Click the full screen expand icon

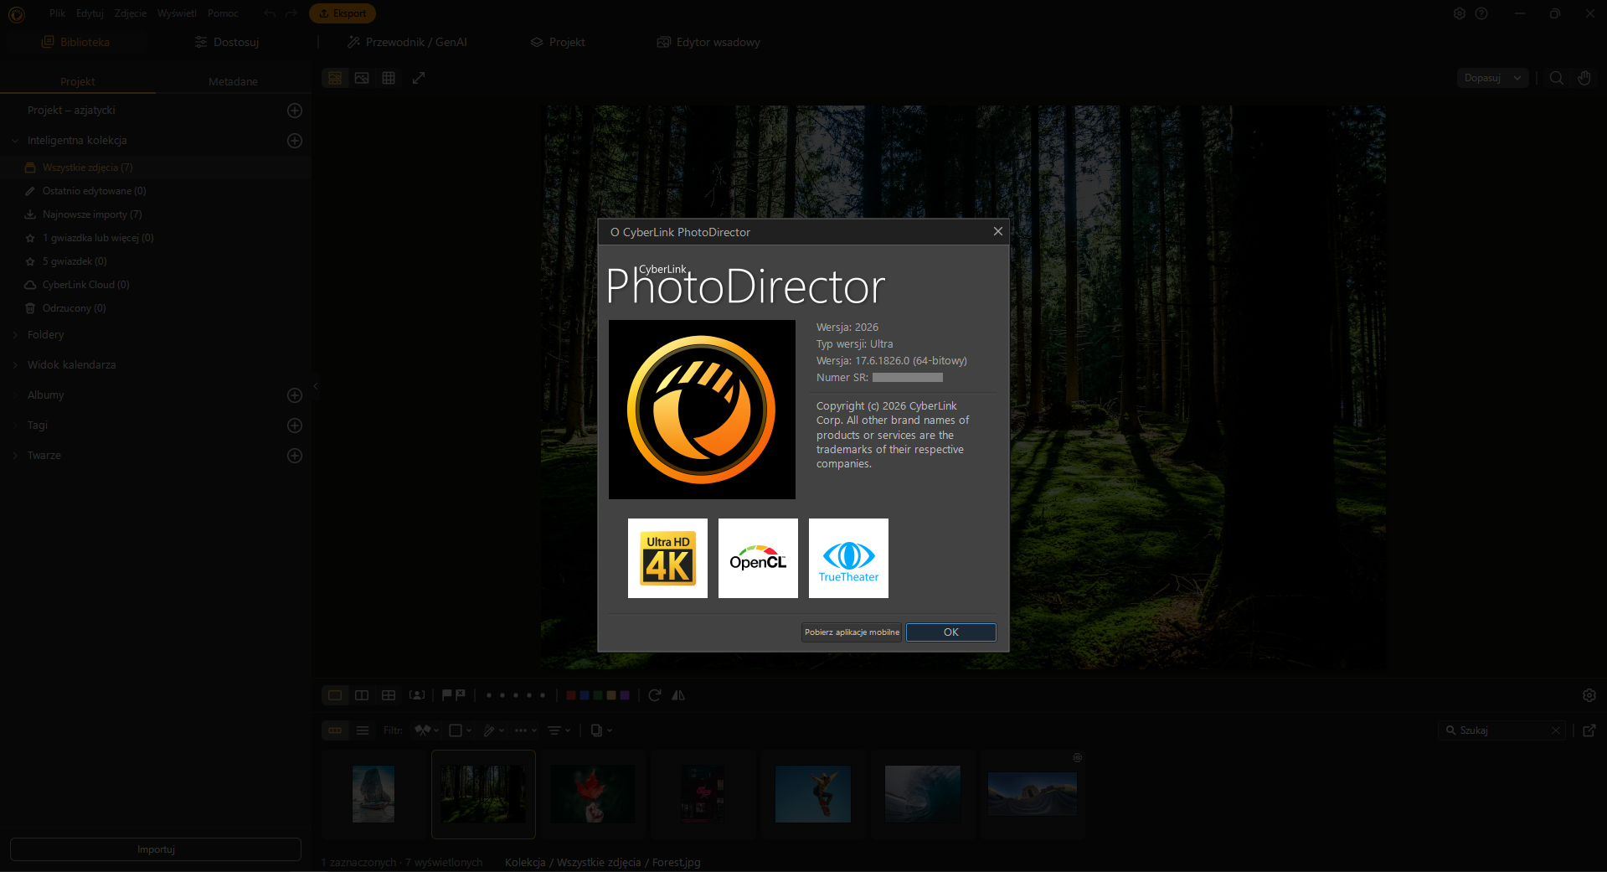[x=419, y=78]
